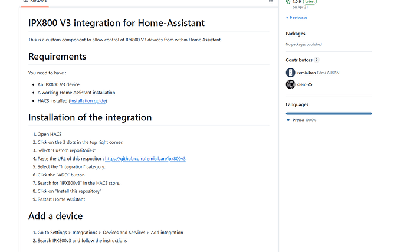Viewport: 407px width, 252px height.
Task: Click the text 'An IPX800 V3 device'
Action: pyautogui.click(x=58, y=84)
